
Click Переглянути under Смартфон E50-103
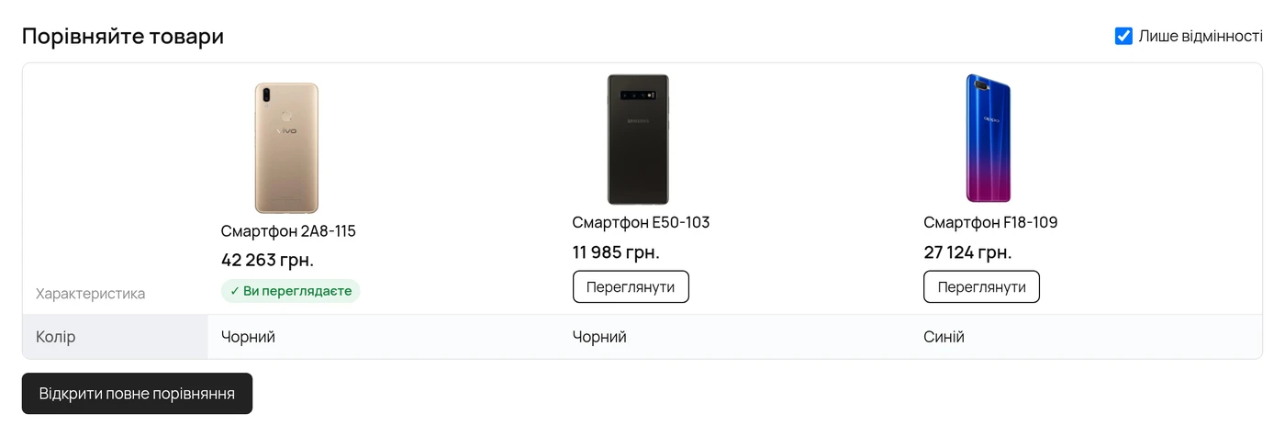point(631,286)
